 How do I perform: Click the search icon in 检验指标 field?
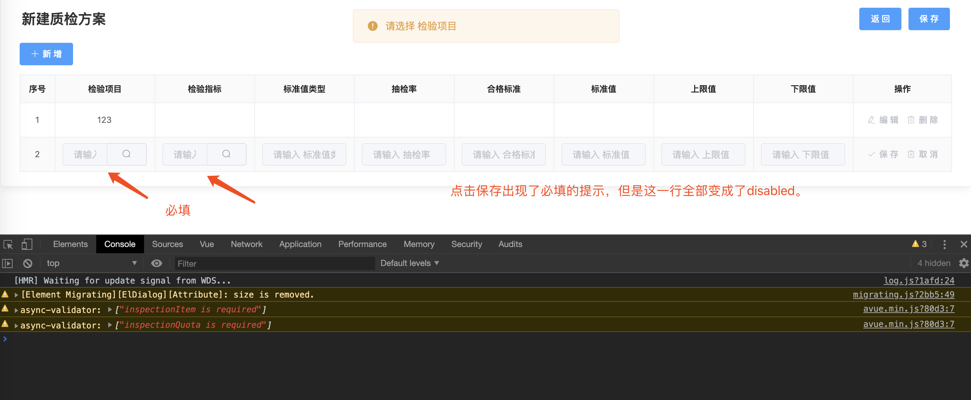pyautogui.click(x=226, y=154)
